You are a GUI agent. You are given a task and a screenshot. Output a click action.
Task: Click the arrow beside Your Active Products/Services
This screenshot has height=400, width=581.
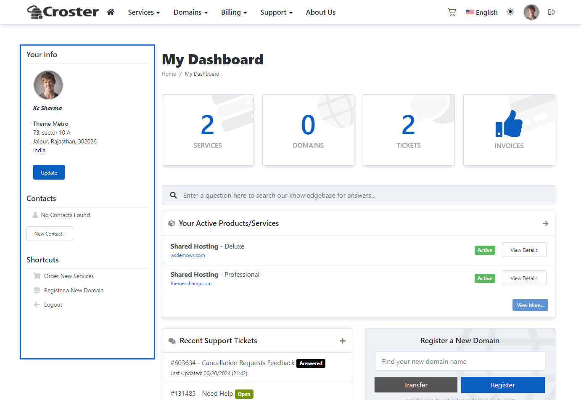[x=545, y=223]
